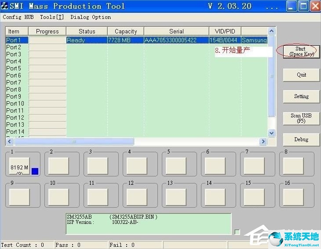This screenshot has width=321, height=249.
Task: Click the Quit button
Action: [301, 75]
